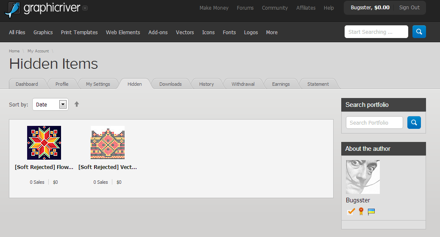The image size is (440, 237).
Task: Open Web Elements category
Action: click(x=123, y=32)
